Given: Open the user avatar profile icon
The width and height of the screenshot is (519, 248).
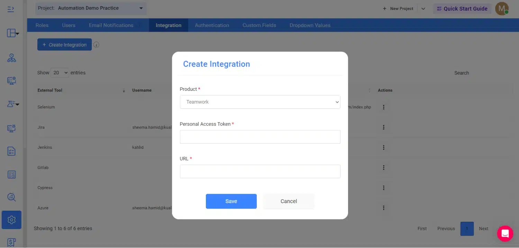Looking at the screenshot, I should [x=501, y=9].
